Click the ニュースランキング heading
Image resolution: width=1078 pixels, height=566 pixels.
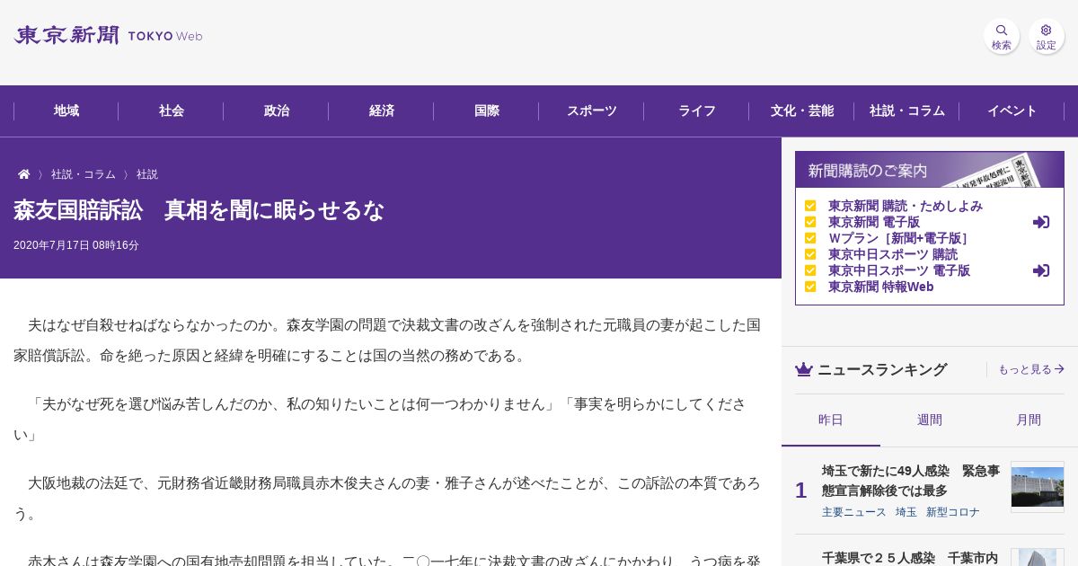[882, 369]
